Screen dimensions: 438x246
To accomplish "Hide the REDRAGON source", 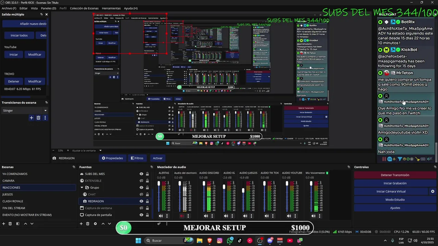I will click(141, 201).
